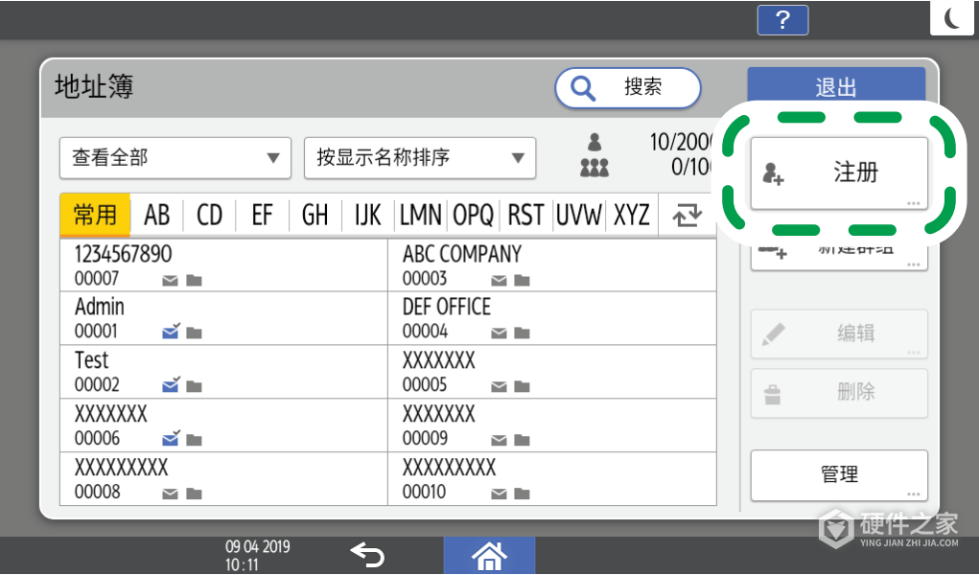
Task: Select the Test entry 00002
Action: 223,372
